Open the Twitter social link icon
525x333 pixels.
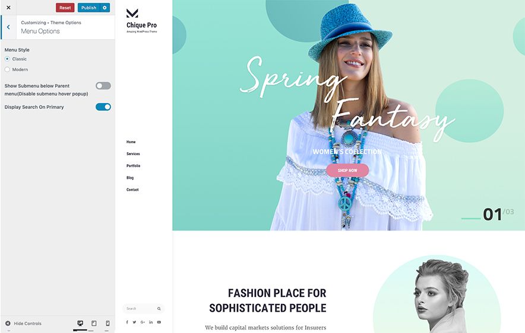click(x=134, y=322)
